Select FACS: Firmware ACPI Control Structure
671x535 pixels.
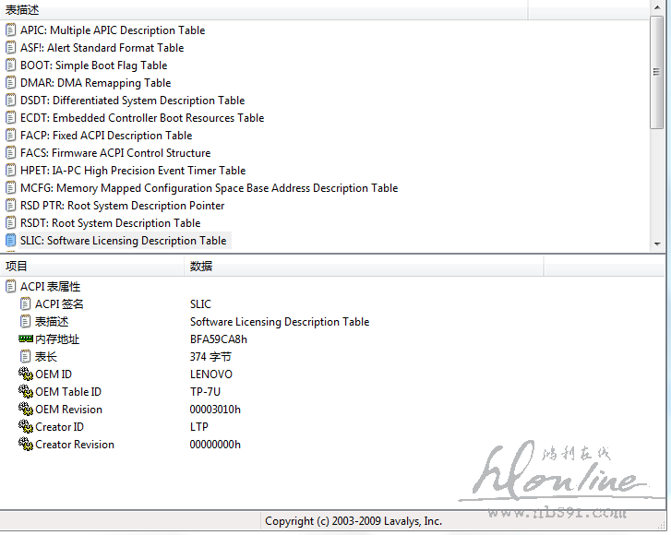click(115, 153)
